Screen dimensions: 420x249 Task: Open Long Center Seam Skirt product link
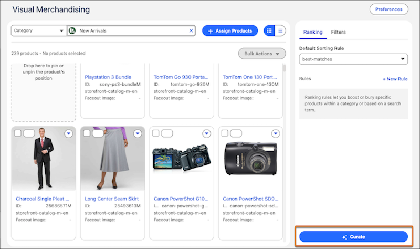click(x=112, y=199)
